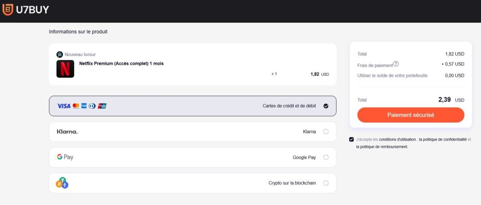Viewport: 481px width, 205px height.
Task: Click the Diners Club logo
Action: pos(92,106)
